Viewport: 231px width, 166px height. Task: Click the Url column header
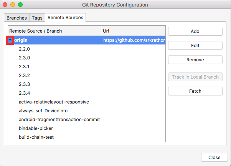[x=133, y=31]
